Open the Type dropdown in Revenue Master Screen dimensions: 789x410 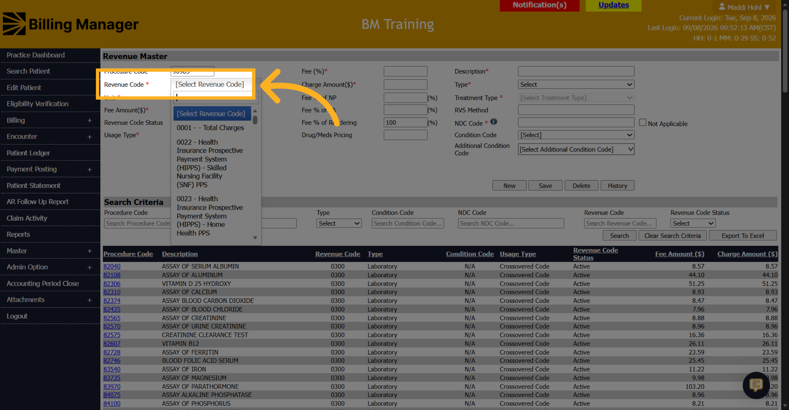click(576, 84)
